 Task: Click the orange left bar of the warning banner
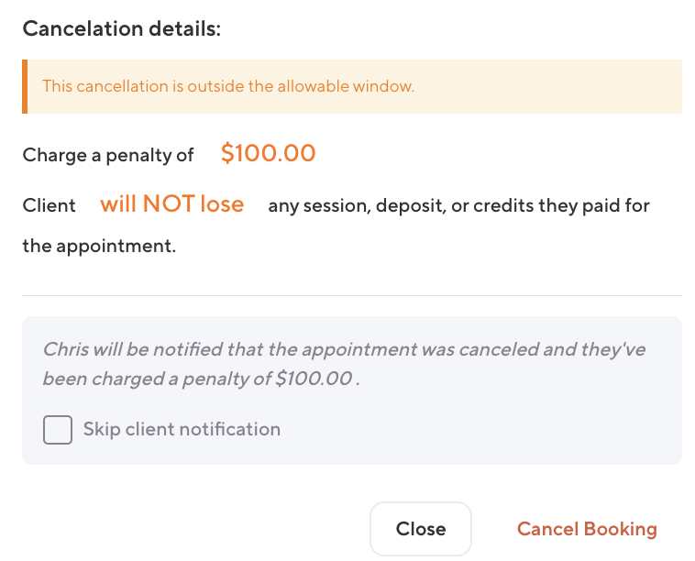[25, 87]
